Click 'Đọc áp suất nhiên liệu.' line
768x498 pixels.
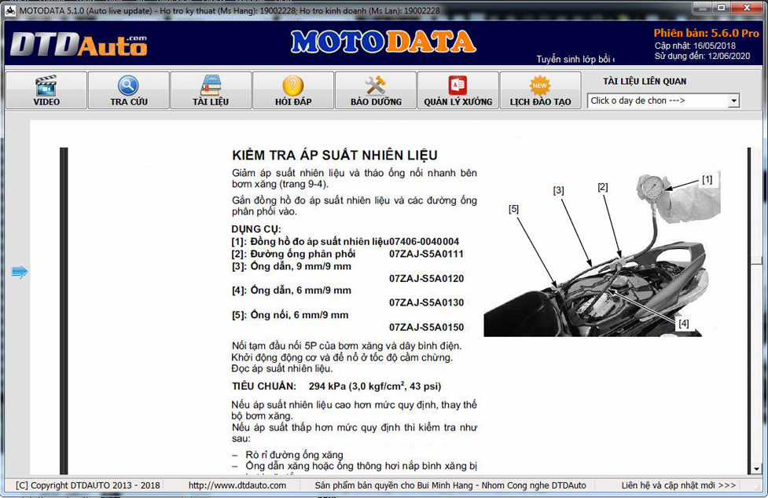point(282,368)
